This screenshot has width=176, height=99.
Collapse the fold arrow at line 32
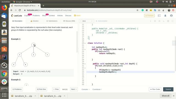click(x=85, y=68)
